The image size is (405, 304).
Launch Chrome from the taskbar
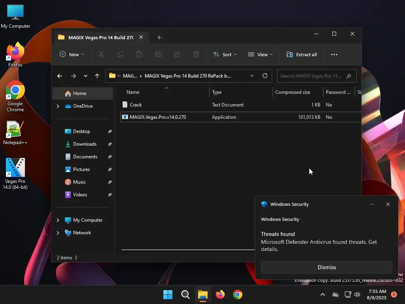(238, 294)
